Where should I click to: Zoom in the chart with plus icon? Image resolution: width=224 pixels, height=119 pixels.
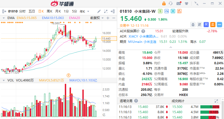(108, 18)
